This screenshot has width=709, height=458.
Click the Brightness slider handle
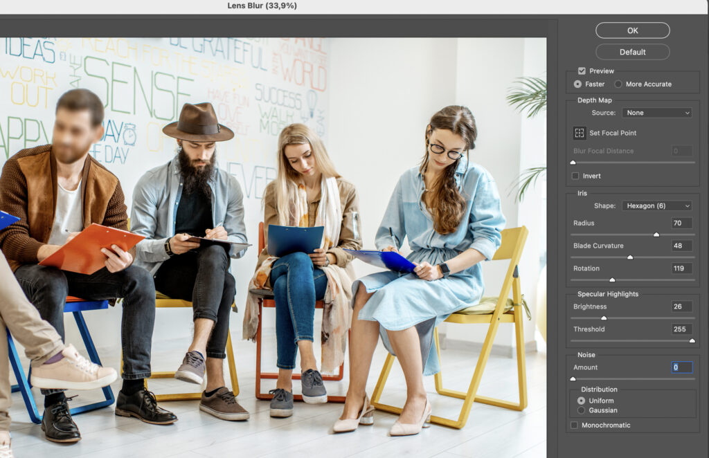coord(604,318)
